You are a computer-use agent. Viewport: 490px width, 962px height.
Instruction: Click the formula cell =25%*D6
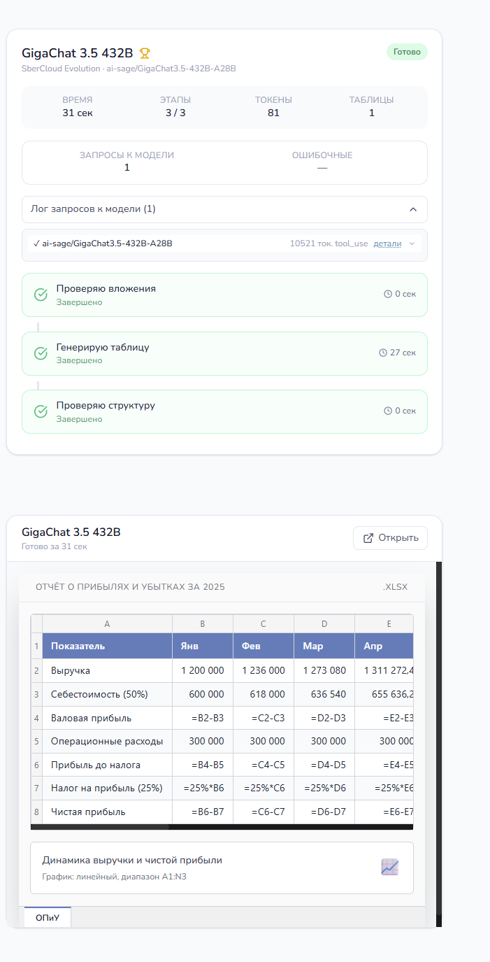[324, 788]
